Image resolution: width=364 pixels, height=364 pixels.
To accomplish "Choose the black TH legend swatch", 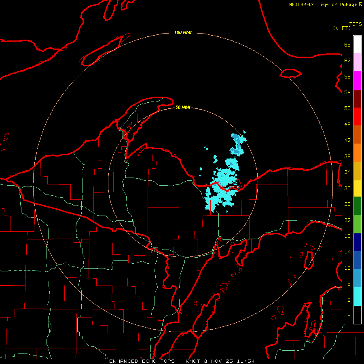I will click(x=357, y=315).
